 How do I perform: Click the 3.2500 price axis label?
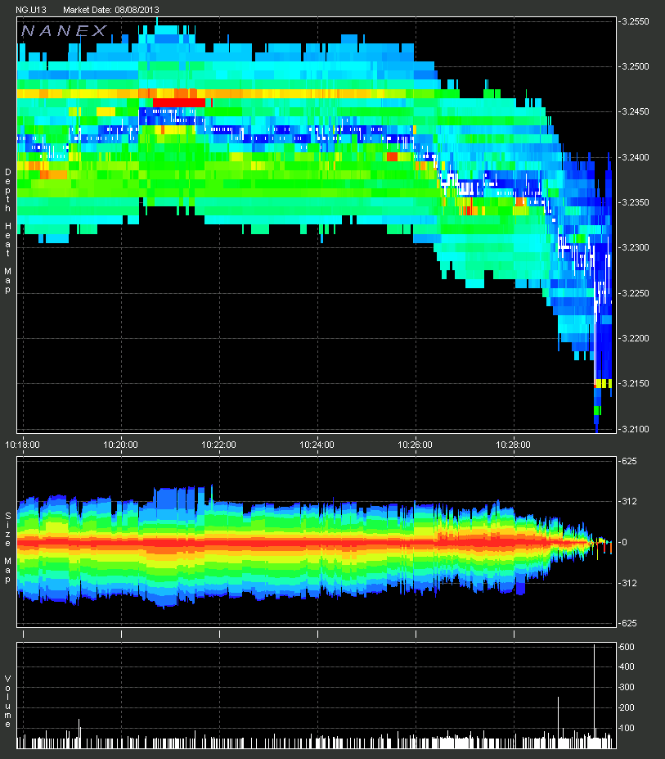pos(636,66)
